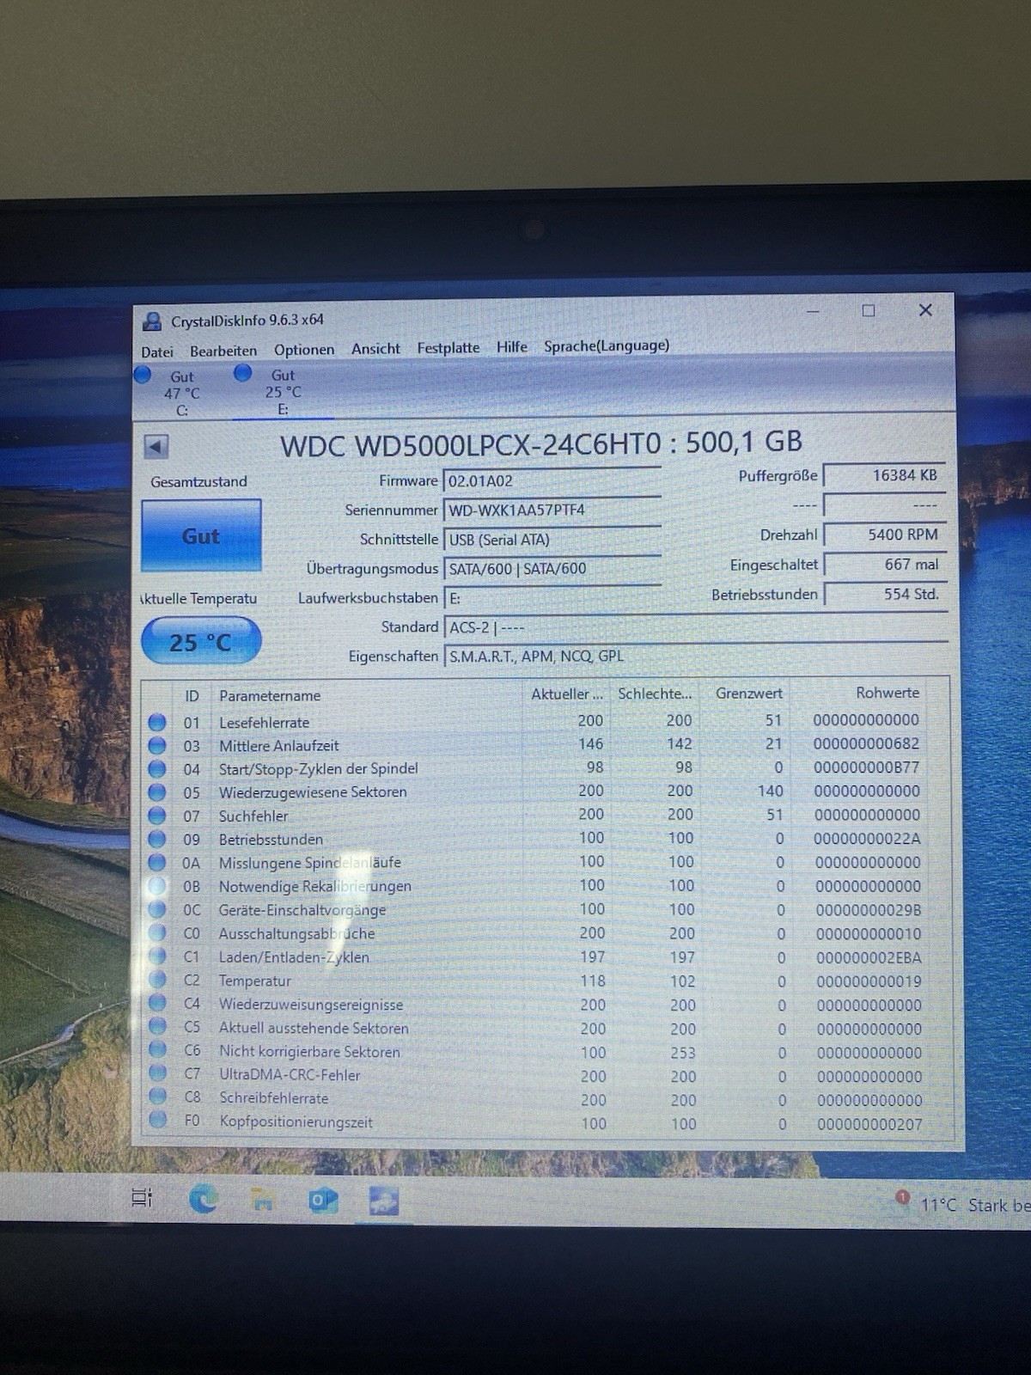This screenshot has height=1375, width=1031.
Task: Open the Hilfe menu
Action: point(512,346)
